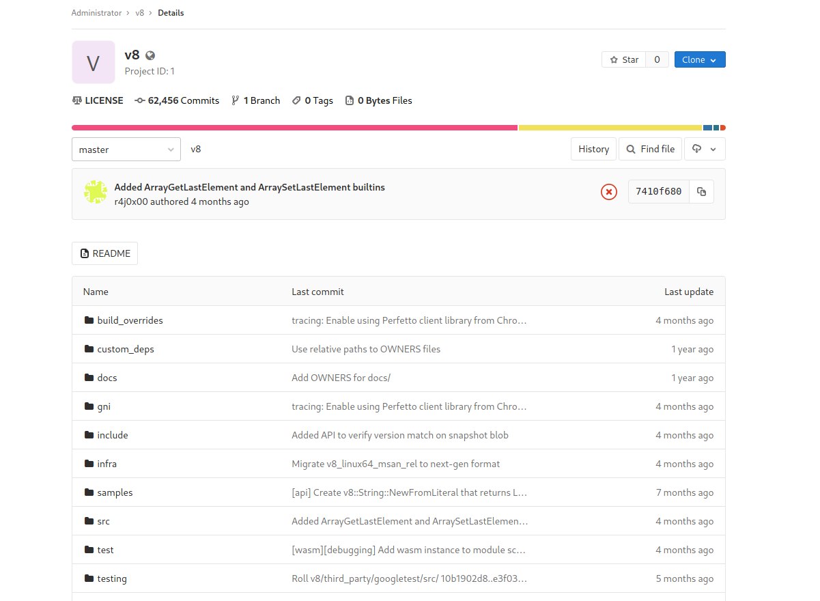Open the gni directory name
820x601 pixels.
[x=104, y=406]
